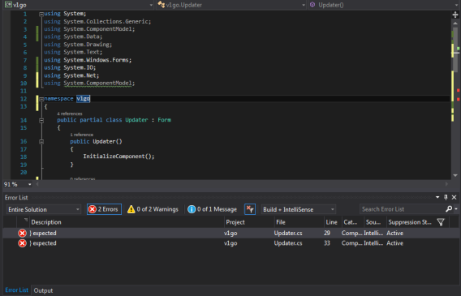Open the Build + IntelliSense dropdown

(299, 209)
